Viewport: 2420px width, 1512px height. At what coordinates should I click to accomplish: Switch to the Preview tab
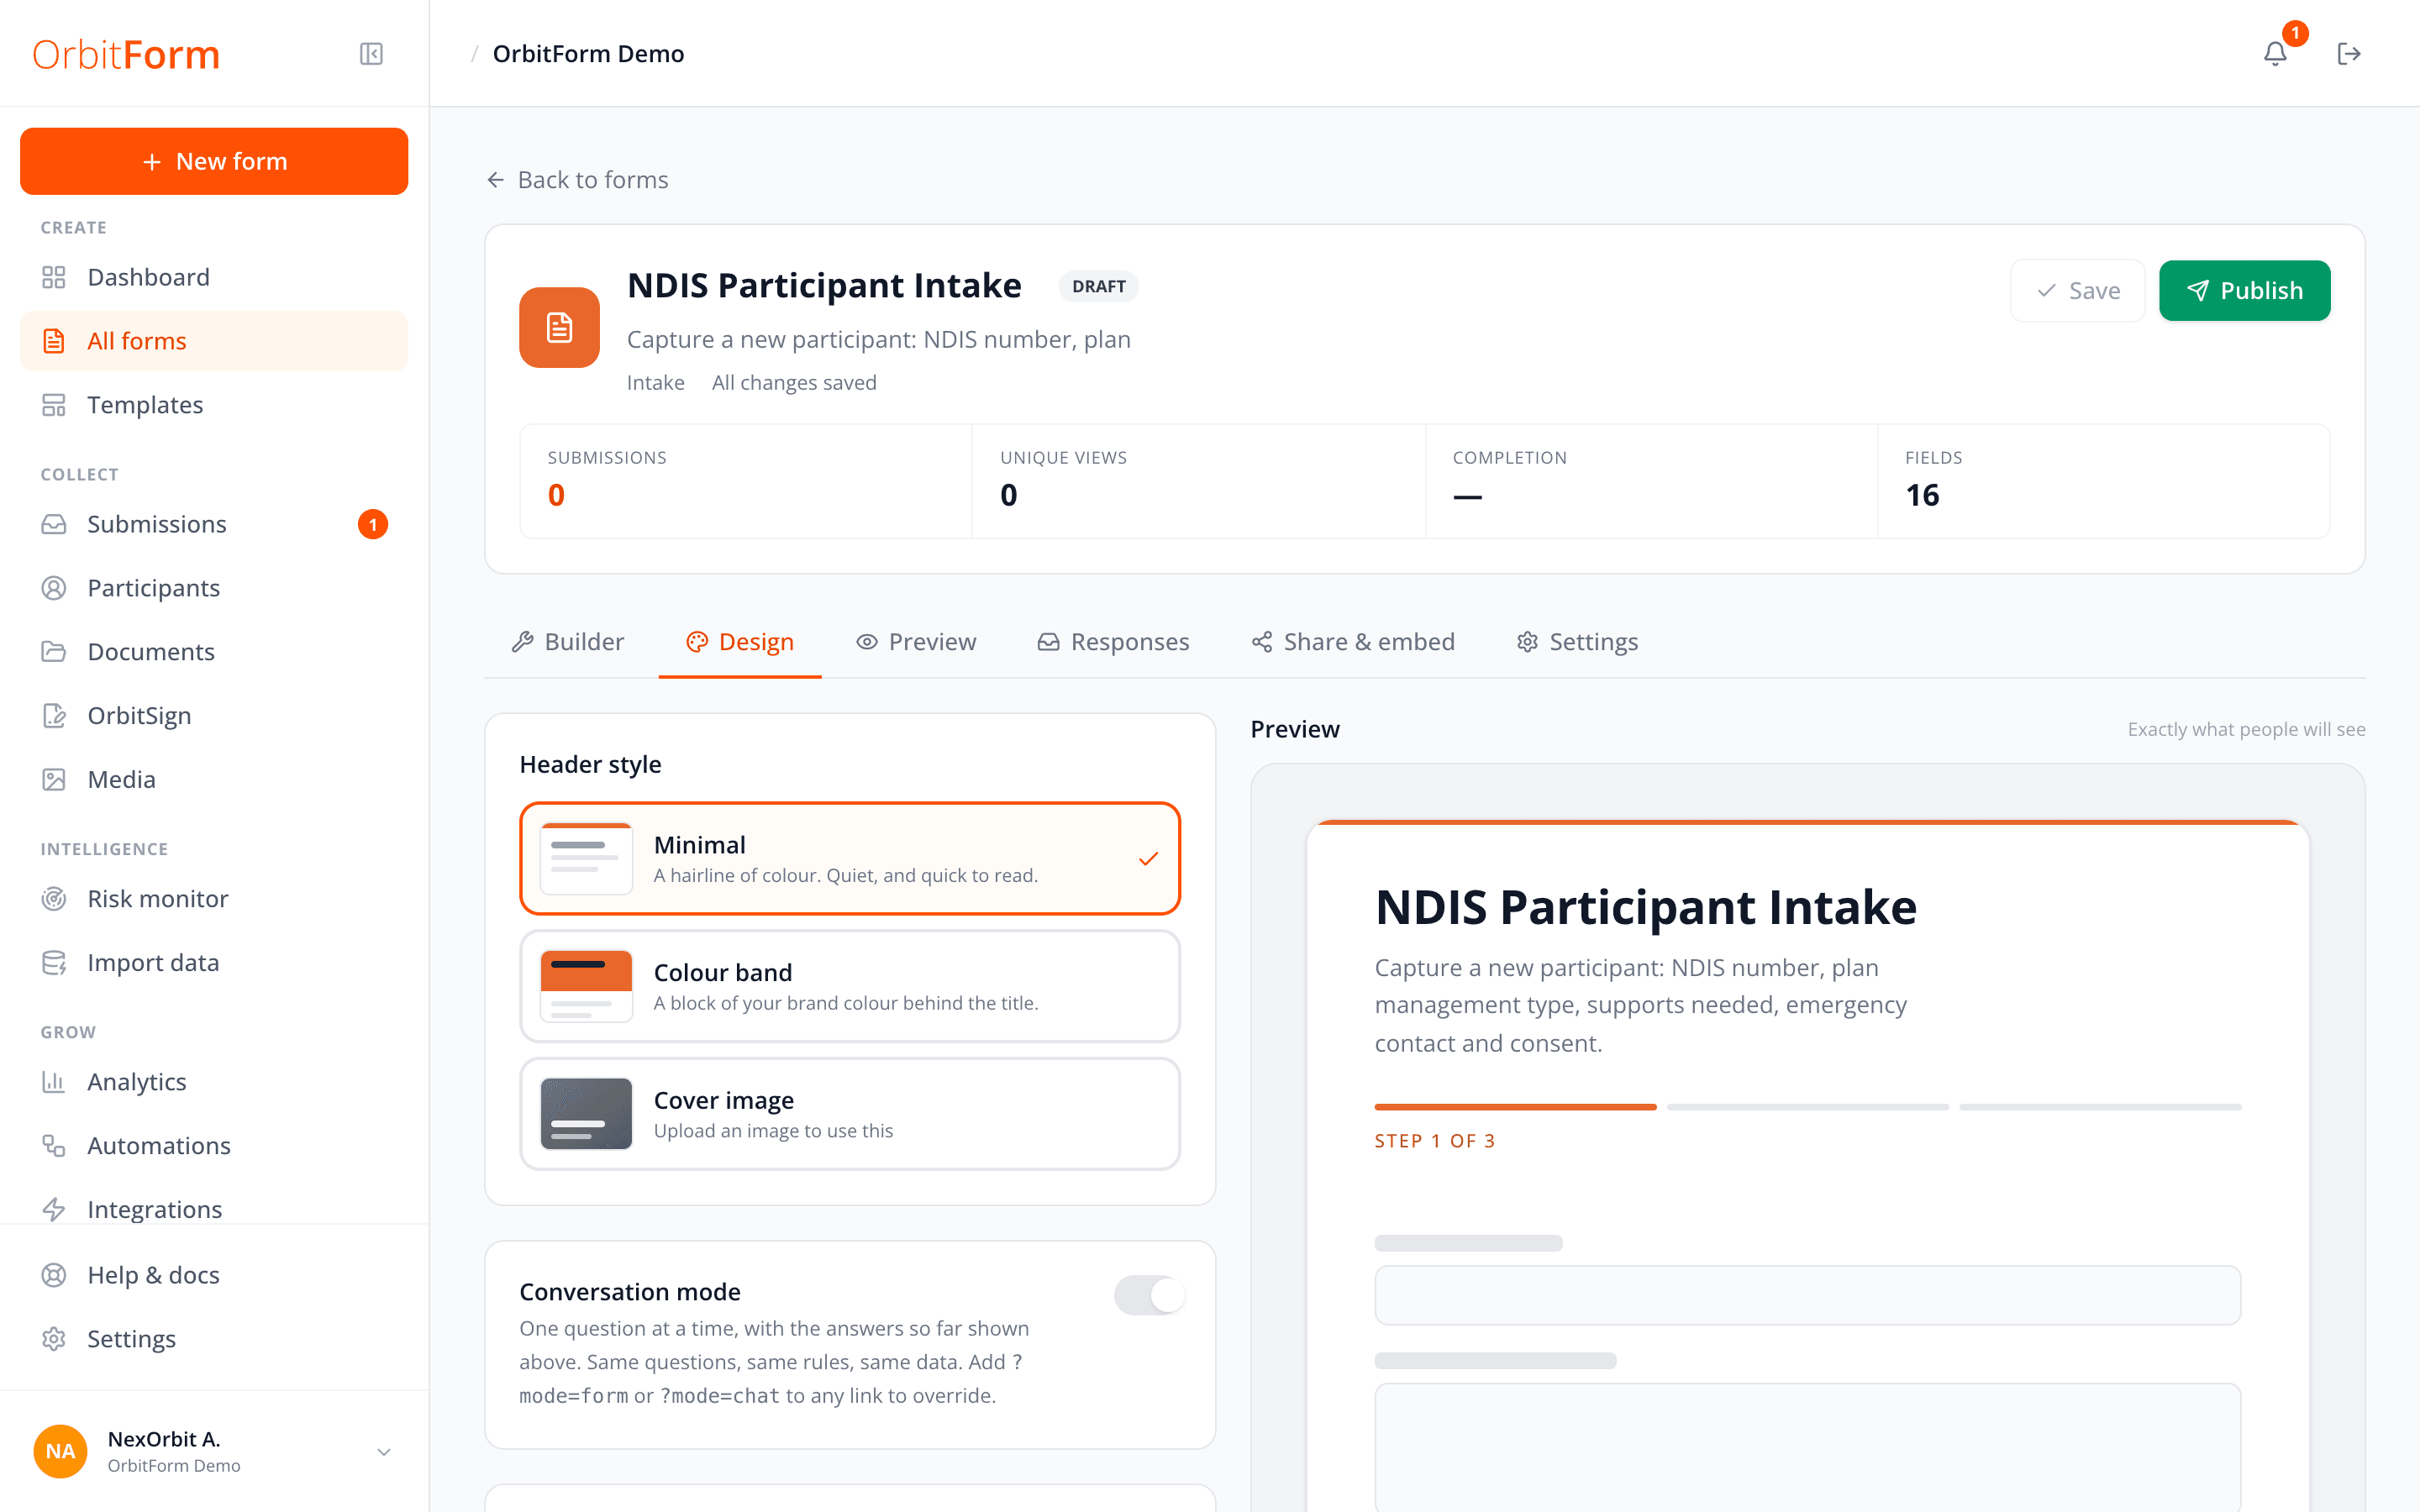tap(916, 642)
